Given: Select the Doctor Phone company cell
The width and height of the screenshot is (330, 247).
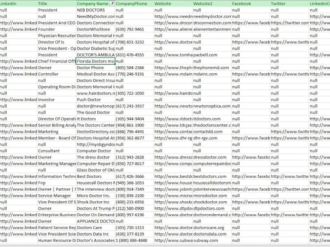Looking at the screenshot, I should point(96,68).
